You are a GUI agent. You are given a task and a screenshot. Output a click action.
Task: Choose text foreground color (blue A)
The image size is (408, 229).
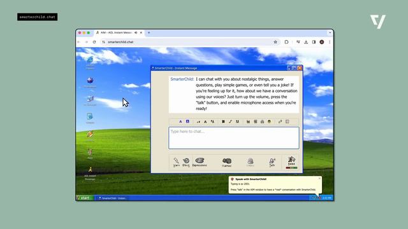tap(180, 121)
